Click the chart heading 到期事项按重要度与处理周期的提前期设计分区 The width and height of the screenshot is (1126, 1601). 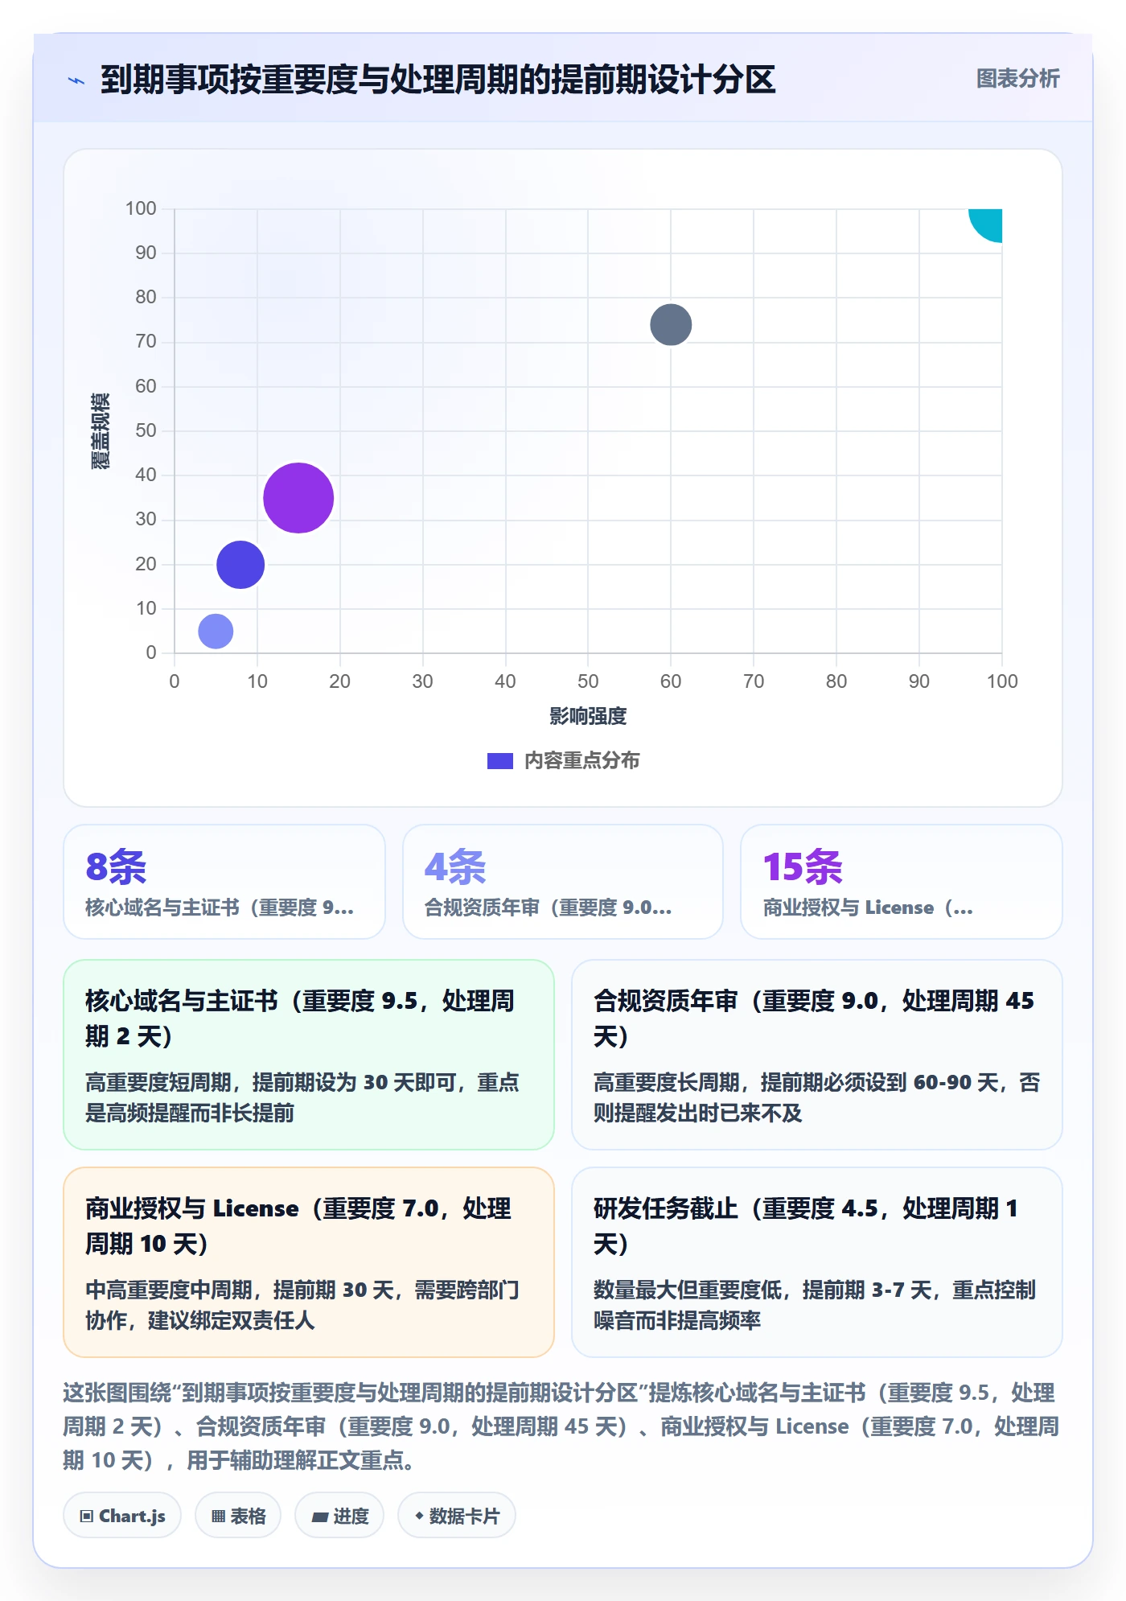point(438,80)
